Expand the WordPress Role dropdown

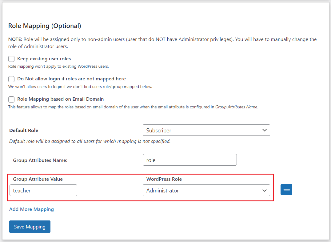click(206, 190)
